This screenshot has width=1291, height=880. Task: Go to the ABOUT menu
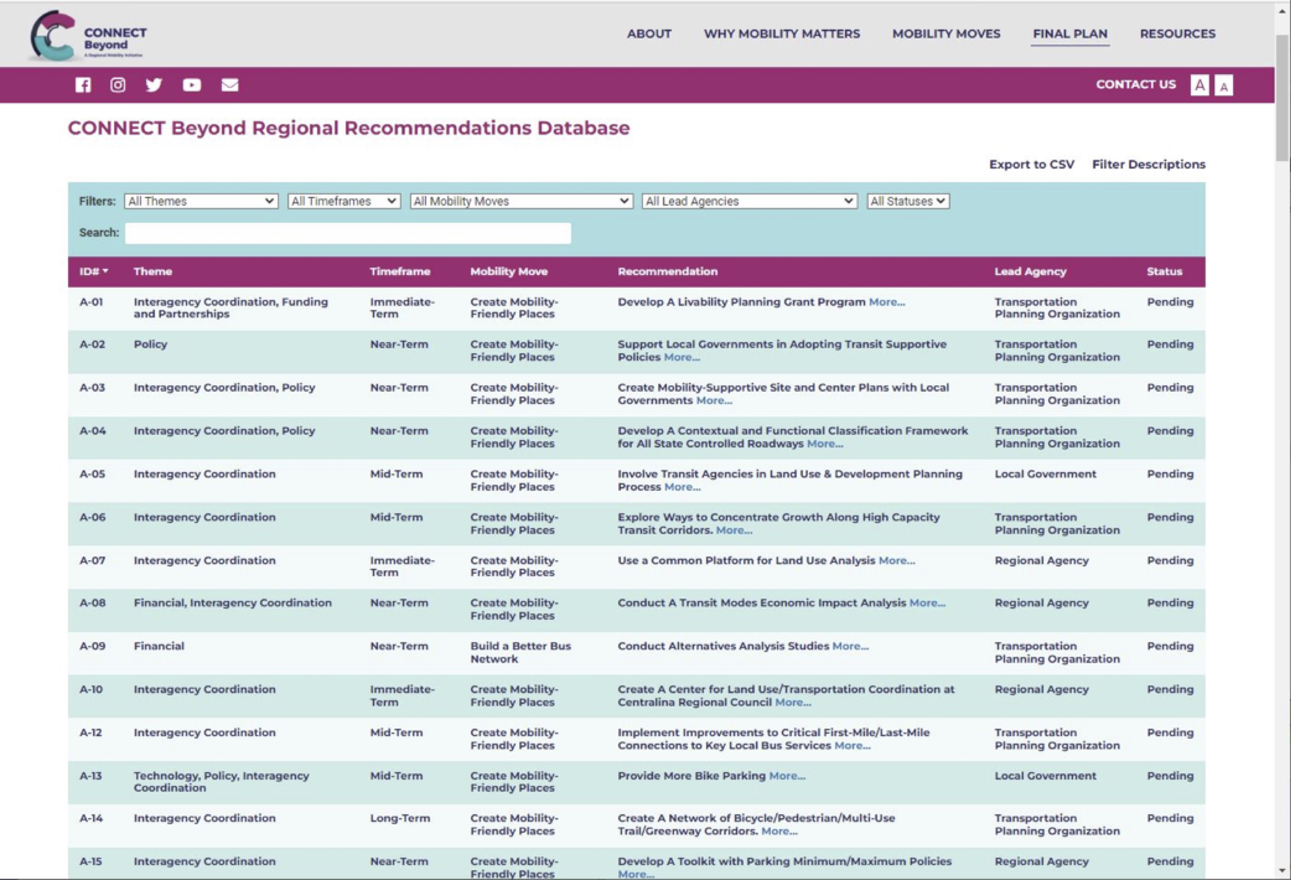click(649, 34)
